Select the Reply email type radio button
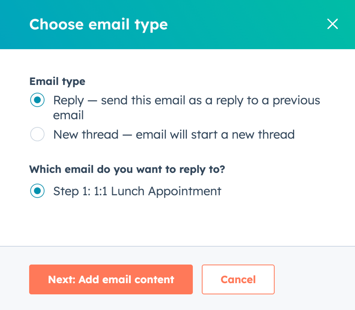355x310 pixels. 38,100
